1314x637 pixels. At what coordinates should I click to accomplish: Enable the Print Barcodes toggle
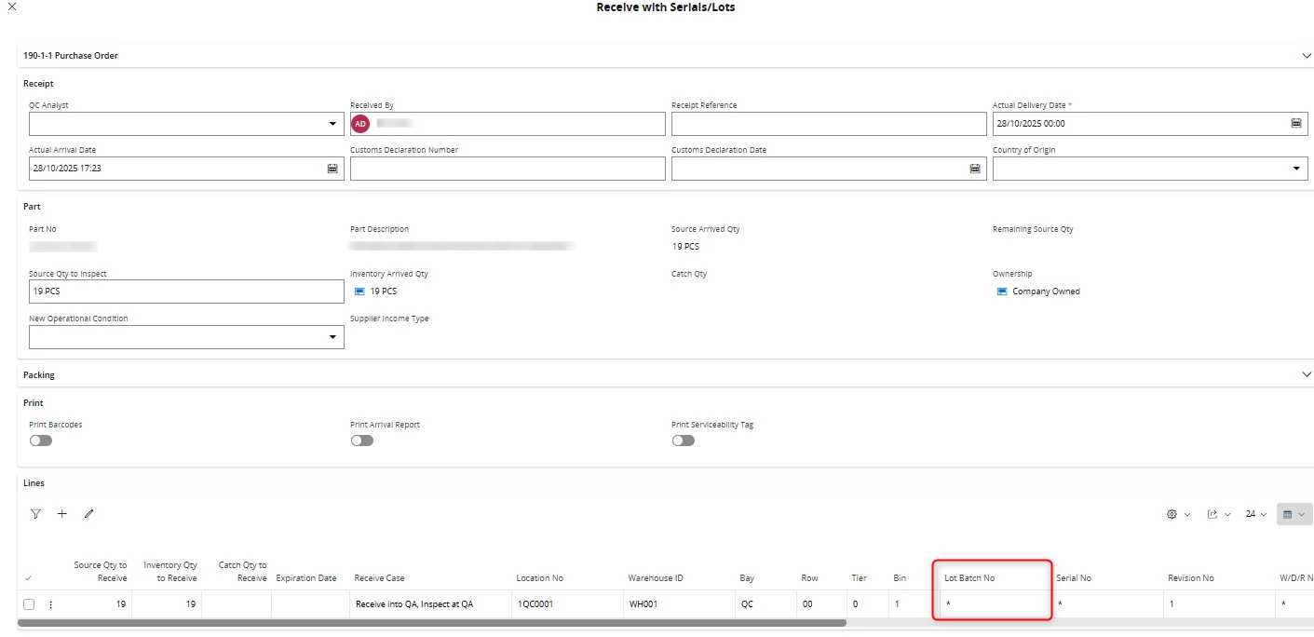[41, 440]
